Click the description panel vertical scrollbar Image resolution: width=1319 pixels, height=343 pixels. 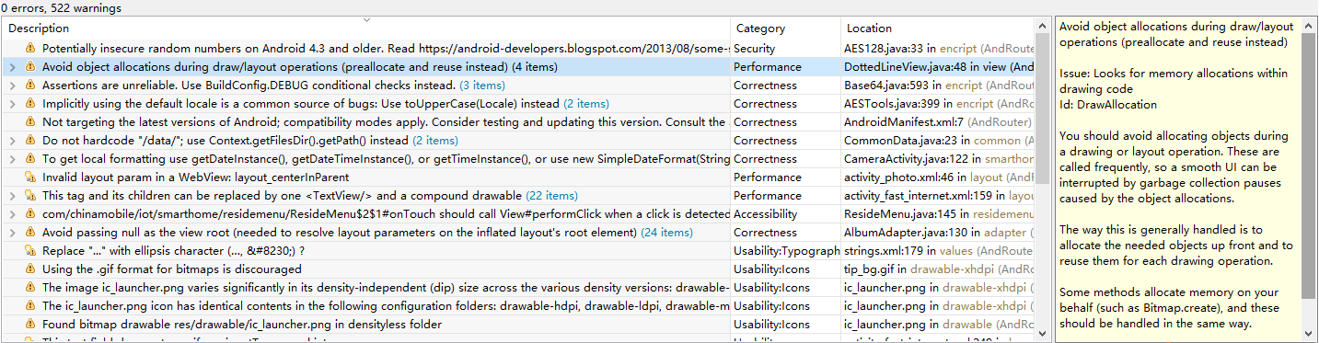point(1308,179)
